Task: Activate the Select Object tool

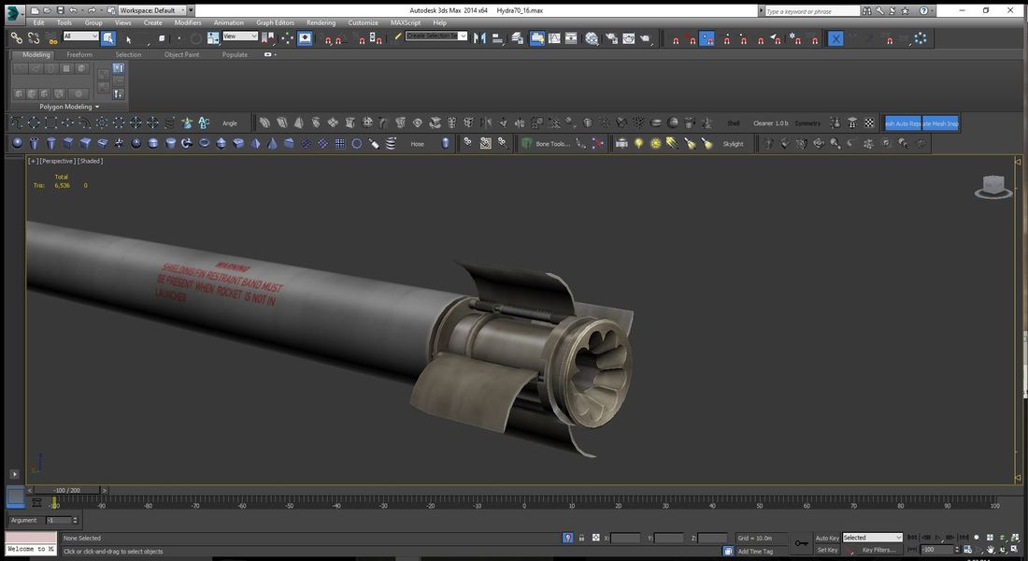Action: (x=108, y=38)
